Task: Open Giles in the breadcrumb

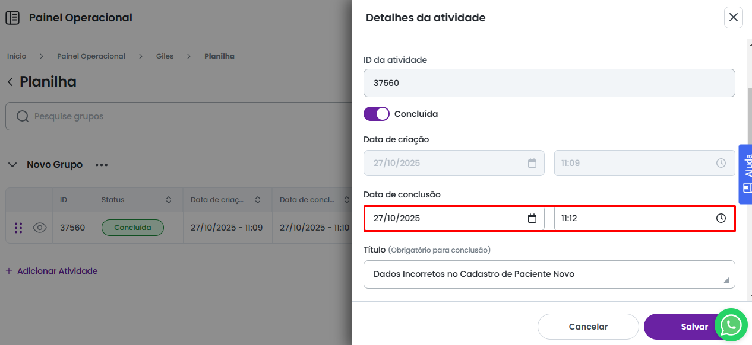Action: tap(165, 56)
